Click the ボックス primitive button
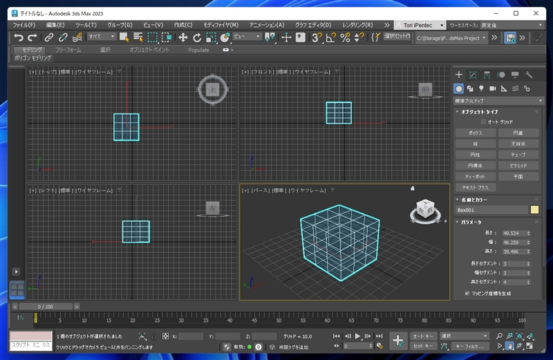The height and width of the screenshot is (360, 553). (476, 133)
